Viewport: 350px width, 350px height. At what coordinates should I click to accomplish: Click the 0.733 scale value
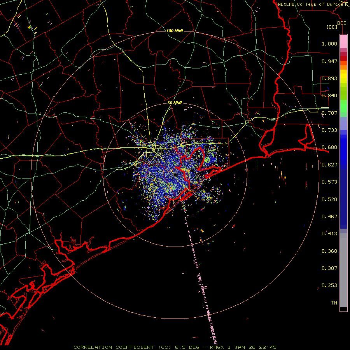(329, 130)
